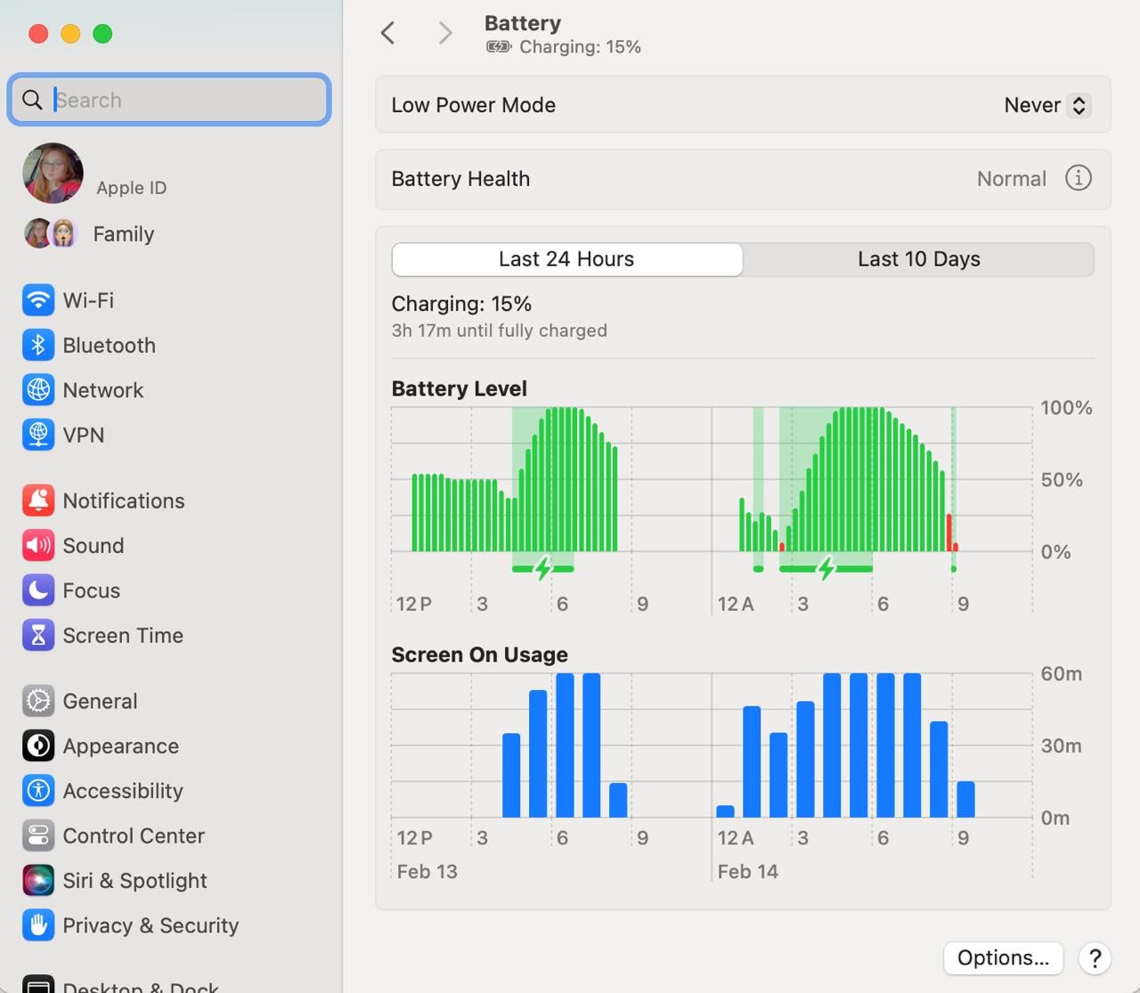Open Family sharing avatars
The image size is (1140, 993).
pos(51,233)
